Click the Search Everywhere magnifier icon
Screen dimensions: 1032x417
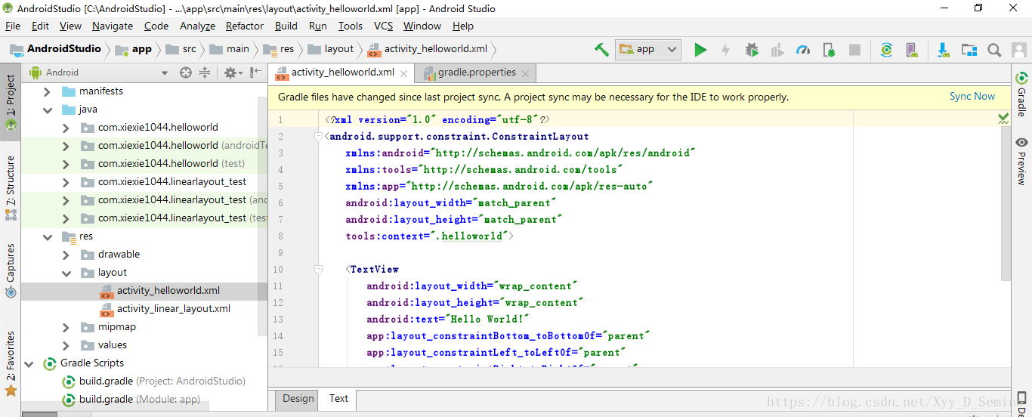[995, 50]
